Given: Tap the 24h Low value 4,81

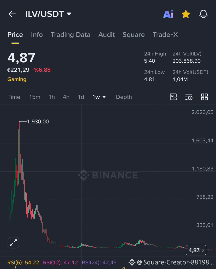Looking at the screenshot, I should [149, 79].
